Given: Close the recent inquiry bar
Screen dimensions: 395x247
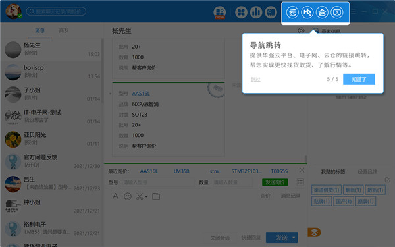Looking at the screenshot, I should (302, 170).
